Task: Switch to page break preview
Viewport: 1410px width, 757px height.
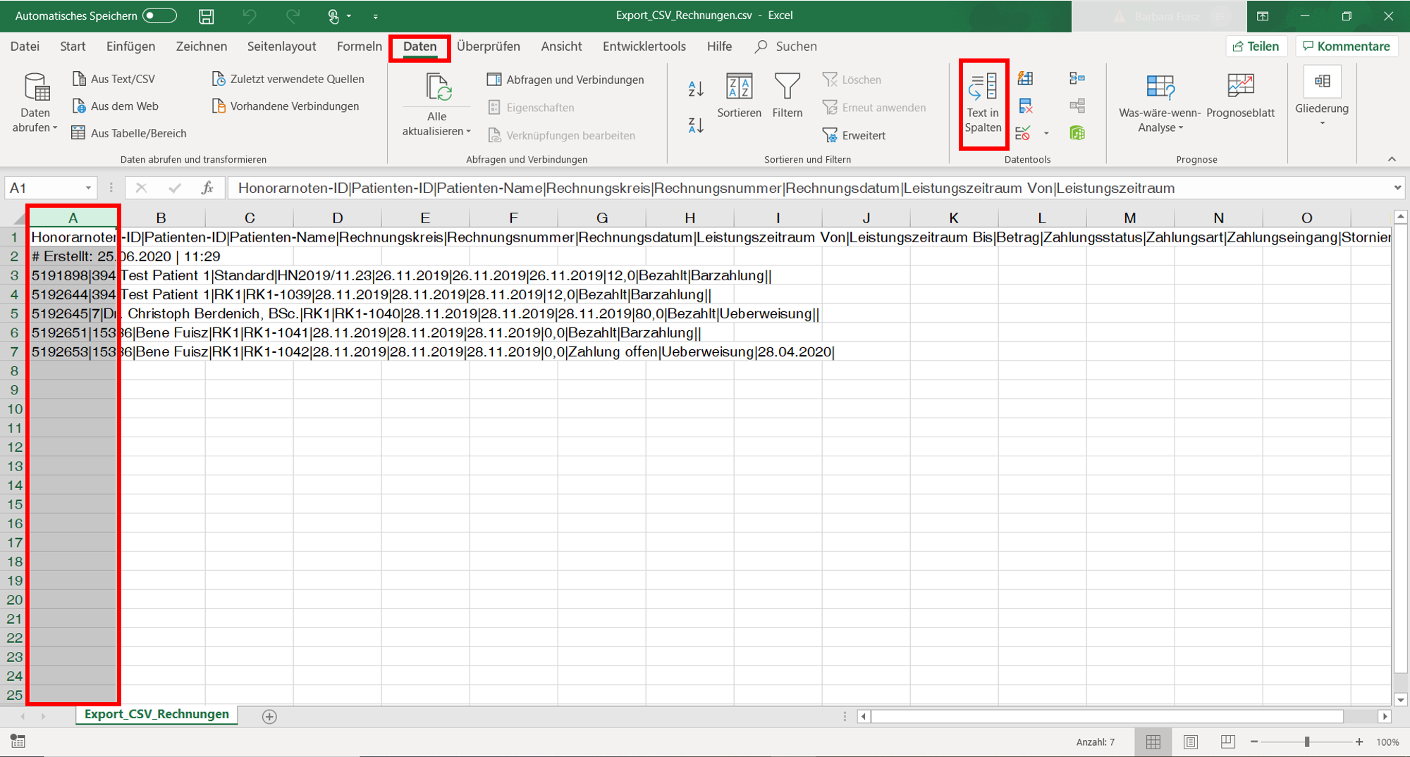Action: [x=1227, y=742]
